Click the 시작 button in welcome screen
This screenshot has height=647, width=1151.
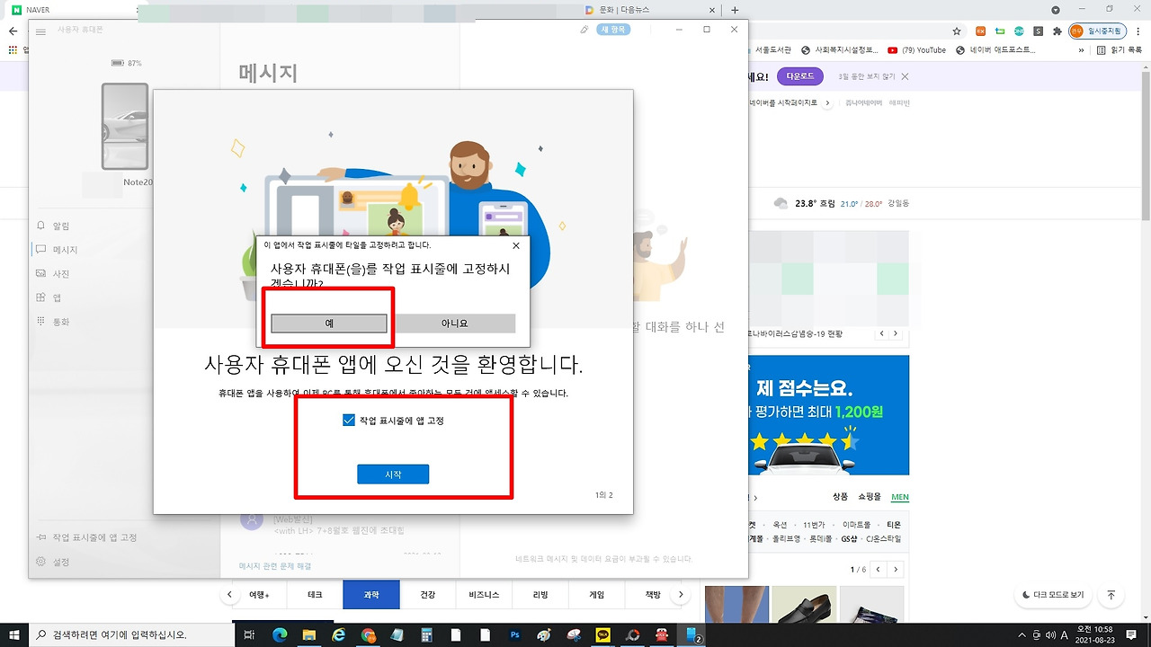click(393, 474)
